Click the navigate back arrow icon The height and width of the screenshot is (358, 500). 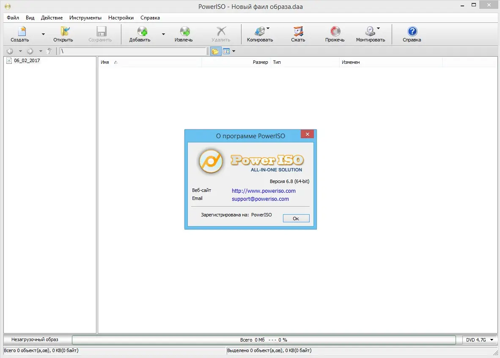point(10,51)
